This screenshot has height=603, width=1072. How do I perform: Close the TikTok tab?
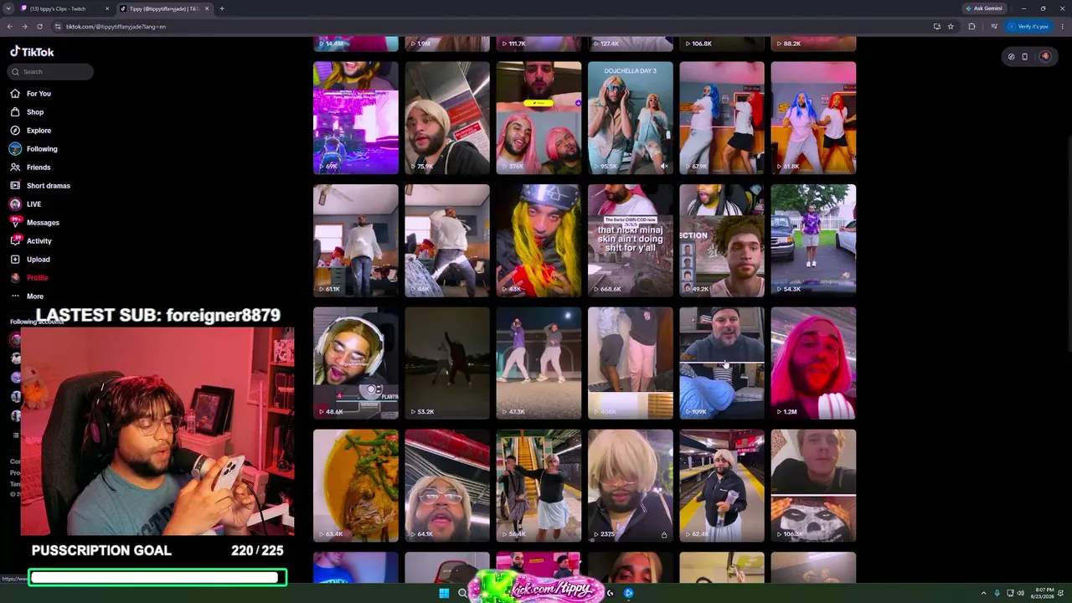[206, 8]
